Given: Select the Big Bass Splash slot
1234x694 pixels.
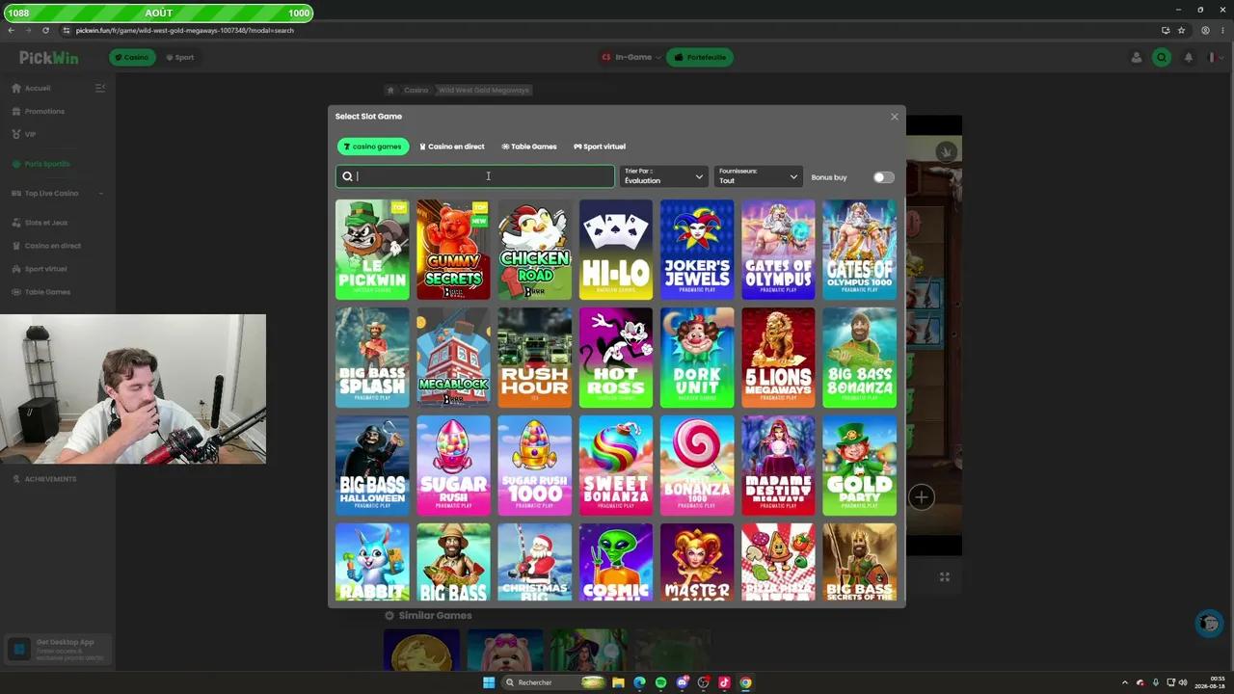Looking at the screenshot, I should pos(372,358).
